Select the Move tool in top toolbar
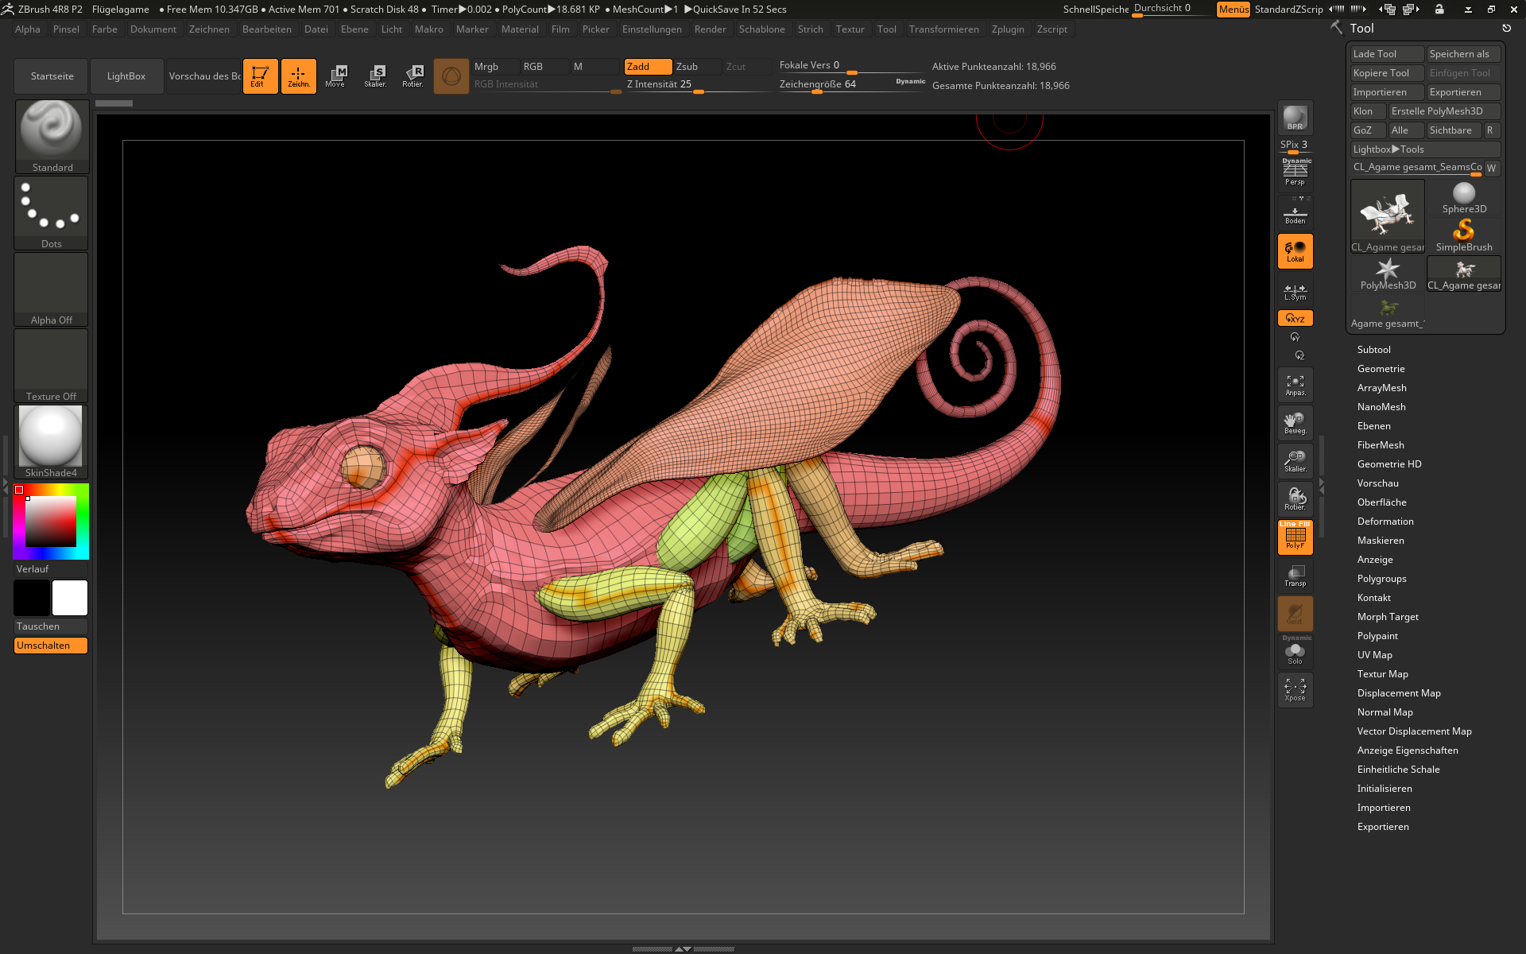 [336, 76]
